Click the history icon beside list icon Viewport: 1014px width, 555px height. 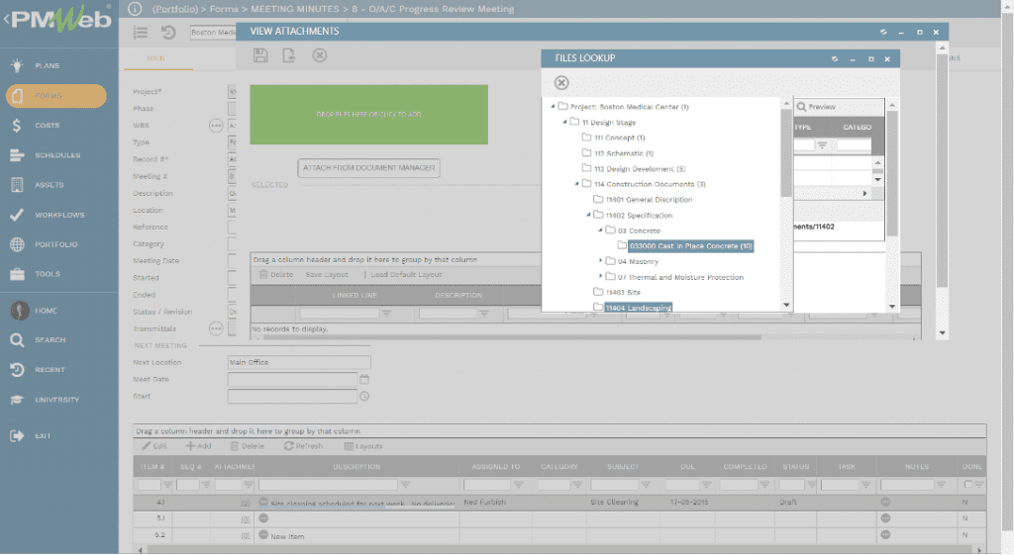click(x=168, y=33)
